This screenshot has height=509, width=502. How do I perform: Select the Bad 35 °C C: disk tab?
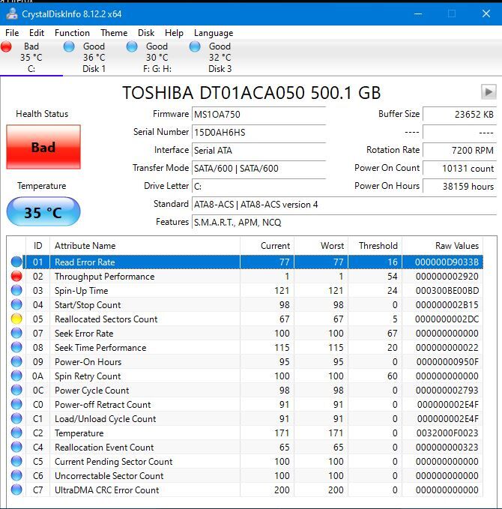(x=31, y=58)
